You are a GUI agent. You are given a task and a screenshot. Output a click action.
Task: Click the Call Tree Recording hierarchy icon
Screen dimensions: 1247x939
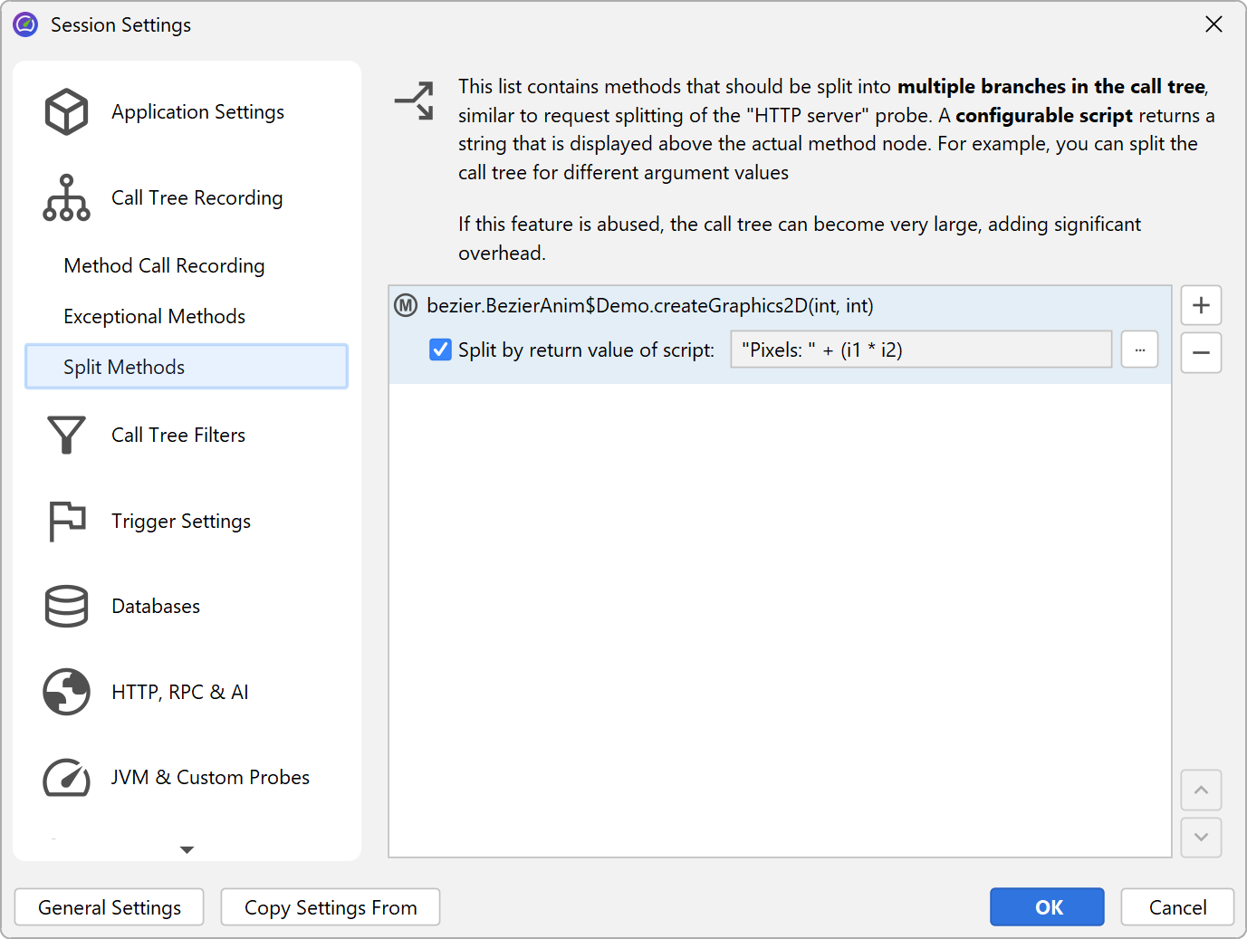66,198
